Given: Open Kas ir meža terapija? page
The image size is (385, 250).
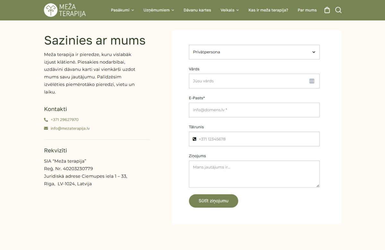Looking at the screenshot, I should click(x=268, y=10).
